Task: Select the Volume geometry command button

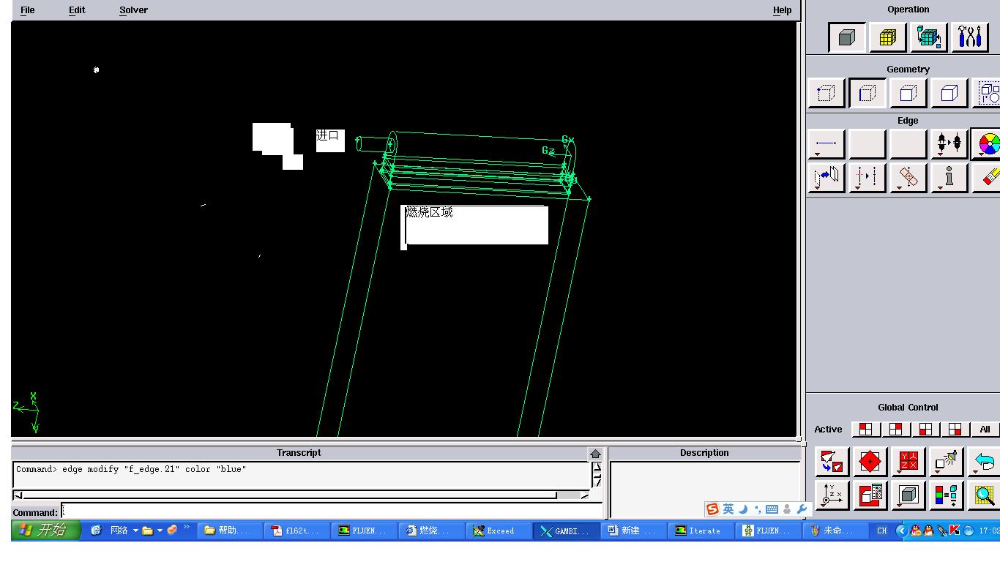Action: coord(949,94)
